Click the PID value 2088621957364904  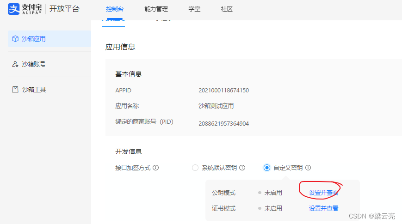[223, 124]
